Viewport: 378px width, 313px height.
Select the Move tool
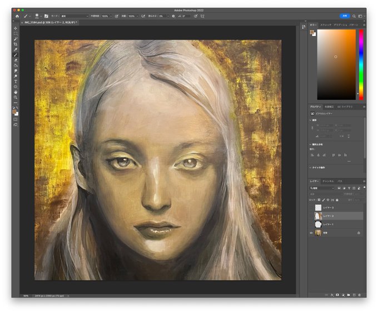(x=16, y=28)
